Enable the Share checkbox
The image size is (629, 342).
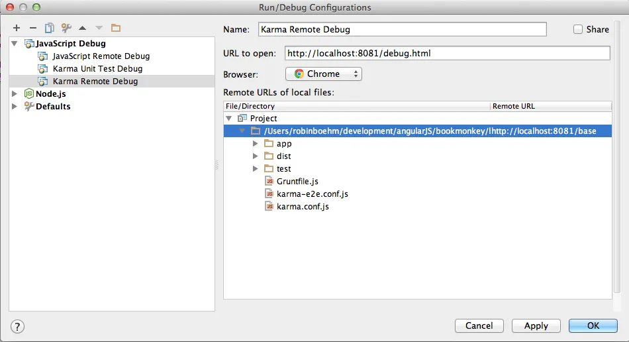tap(577, 29)
